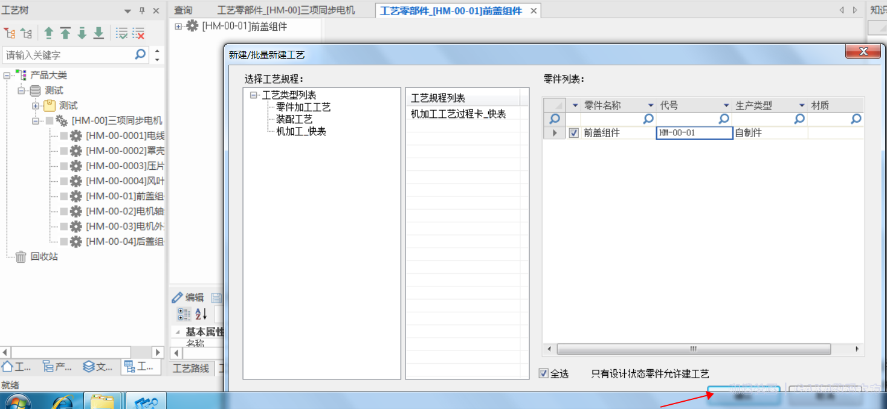Click the parts list horizontal scrollbar thumb
The image size is (887, 409).
(x=694, y=349)
